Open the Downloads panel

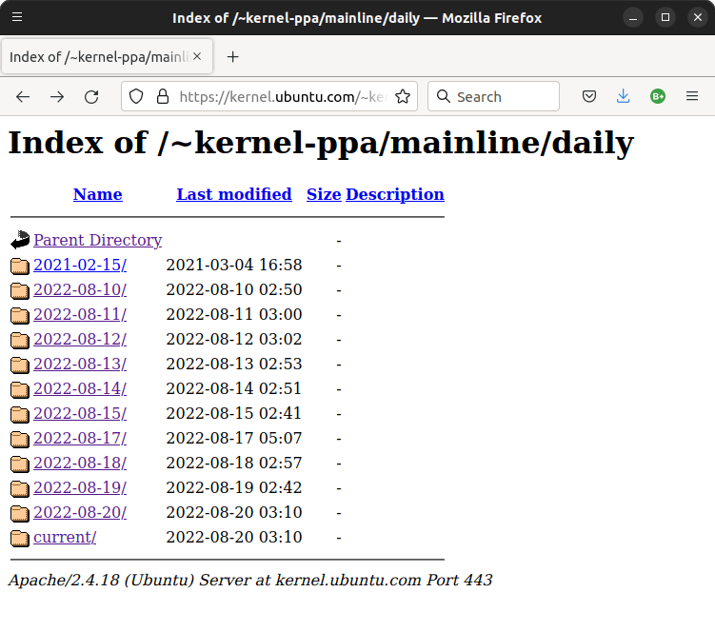click(x=623, y=96)
